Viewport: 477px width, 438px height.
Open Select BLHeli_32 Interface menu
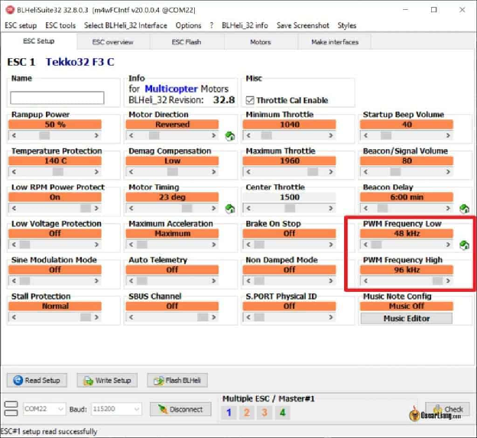[125, 25]
